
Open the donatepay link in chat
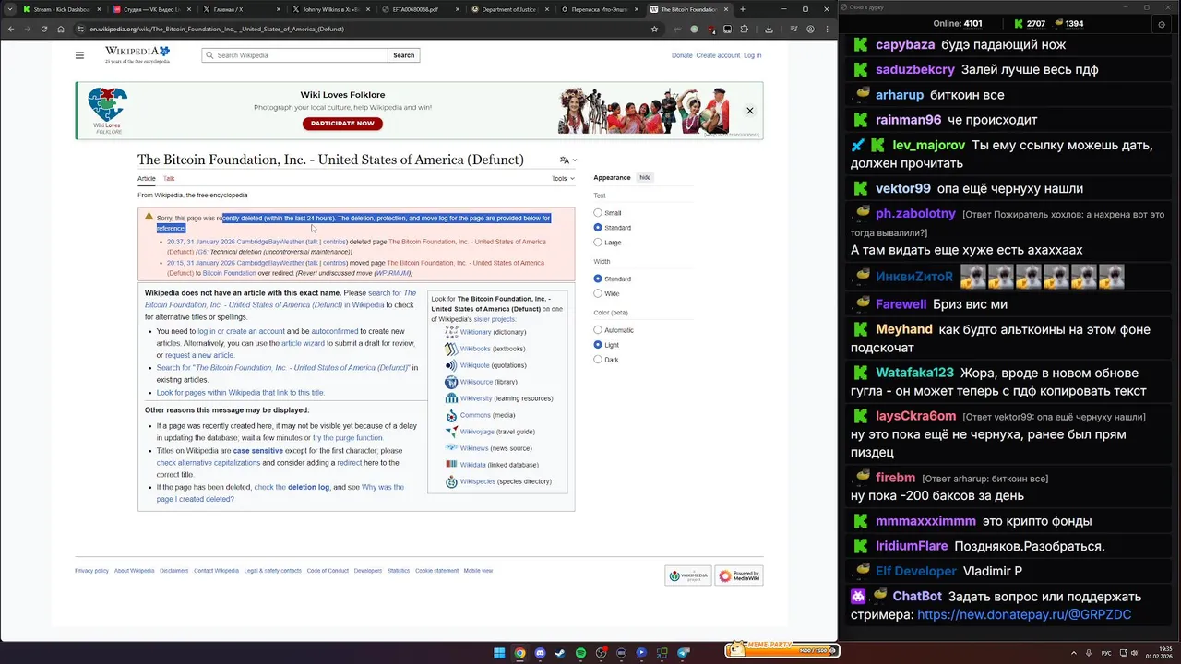(1024, 614)
